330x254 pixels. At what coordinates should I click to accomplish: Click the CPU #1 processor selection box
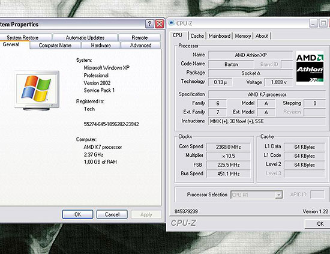pyautogui.click(x=256, y=195)
